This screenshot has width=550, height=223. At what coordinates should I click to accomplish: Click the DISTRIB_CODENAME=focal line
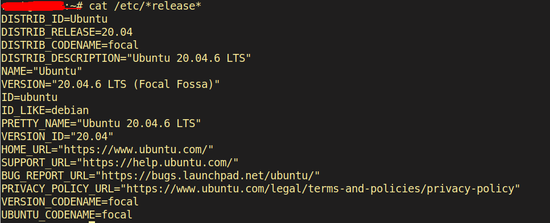[70, 45]
